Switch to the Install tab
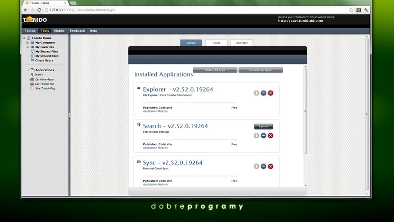Screen dimensions: 394x222 coord(216,43)
